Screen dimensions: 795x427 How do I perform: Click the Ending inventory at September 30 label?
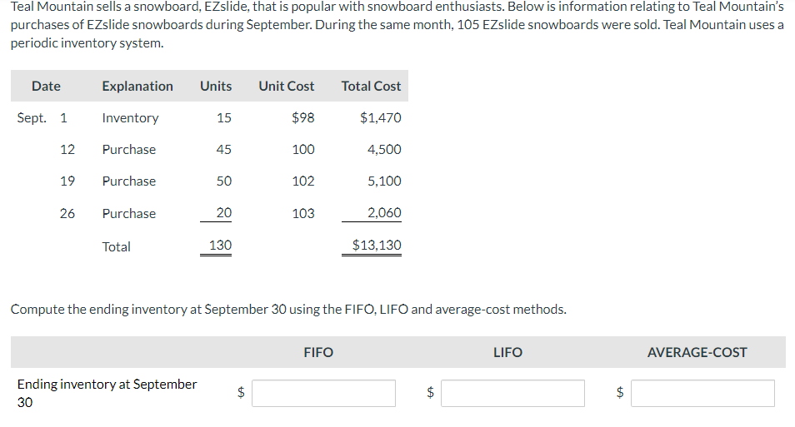[x=107, y=393]
